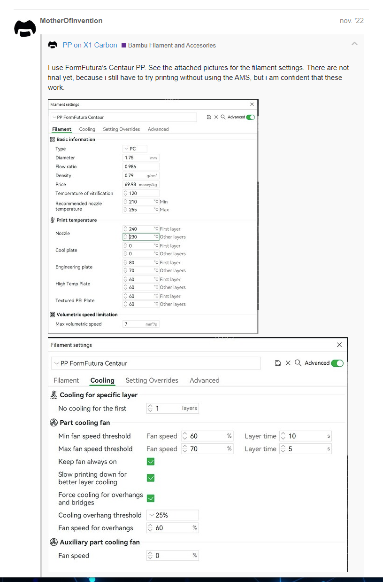The height and width of the screenshot is (582, 383).
Task: Click the MotherOfInvention username link
Action: tap(71, 21)
